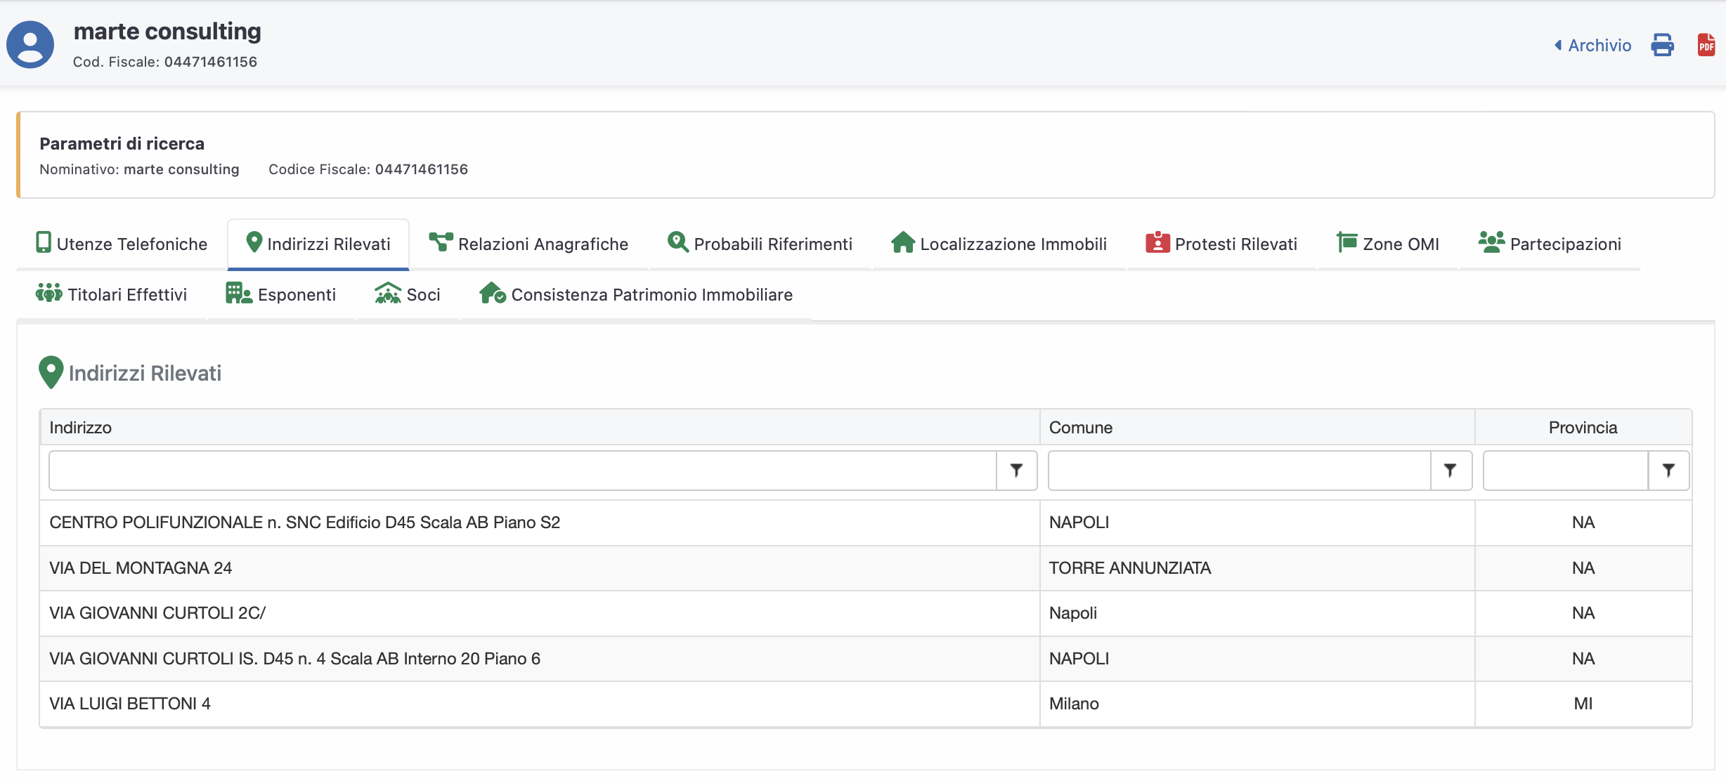Open the Provincia column filter funnel
Viewport: 1726px width, 781px height.
1668,471
